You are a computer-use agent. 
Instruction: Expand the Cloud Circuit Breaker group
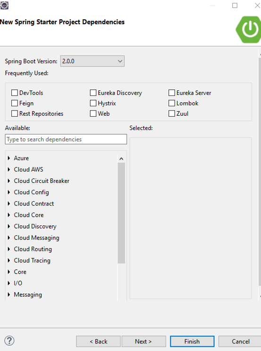[9, 181]
